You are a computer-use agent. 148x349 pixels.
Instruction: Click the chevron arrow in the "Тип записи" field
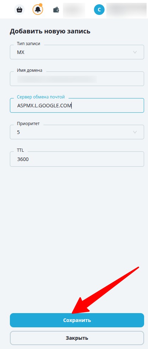pos(135,52)
